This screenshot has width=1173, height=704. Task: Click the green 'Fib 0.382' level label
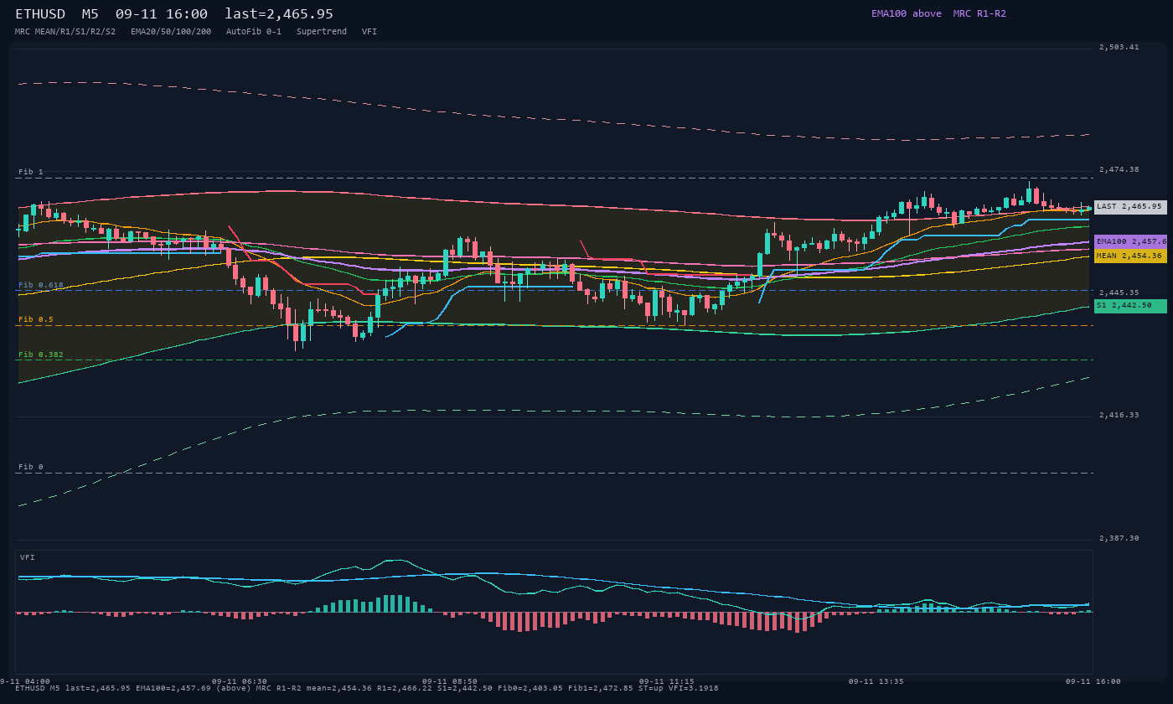point(41,355)
